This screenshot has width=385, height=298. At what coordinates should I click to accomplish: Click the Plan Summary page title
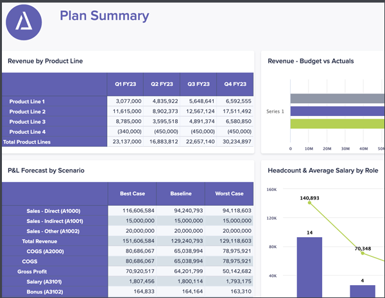pyautogui.click(x=105, y=16)
